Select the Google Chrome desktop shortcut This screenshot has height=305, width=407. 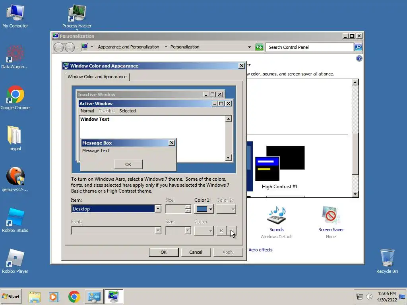[15, 98]
